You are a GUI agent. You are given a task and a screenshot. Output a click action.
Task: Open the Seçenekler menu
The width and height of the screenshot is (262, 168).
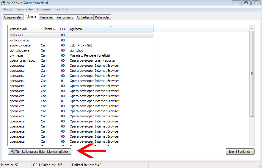click(25, 9)
